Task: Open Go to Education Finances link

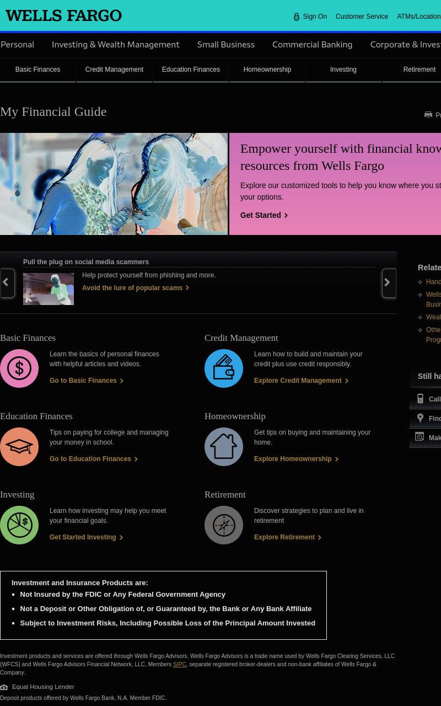Action: point(94,459)
